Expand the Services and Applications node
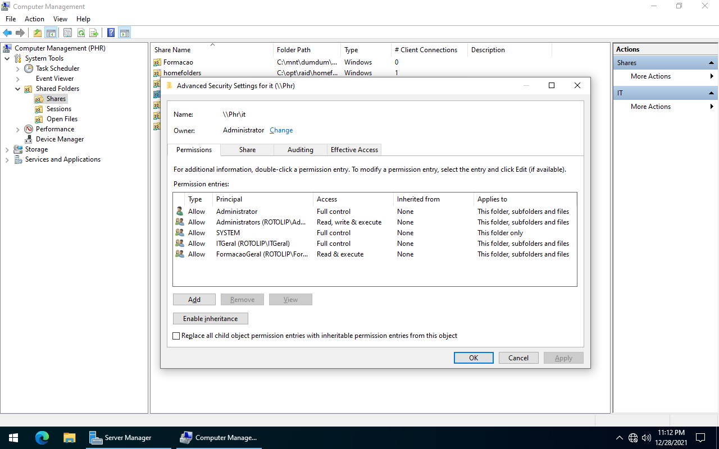 (x=7, y=159)
